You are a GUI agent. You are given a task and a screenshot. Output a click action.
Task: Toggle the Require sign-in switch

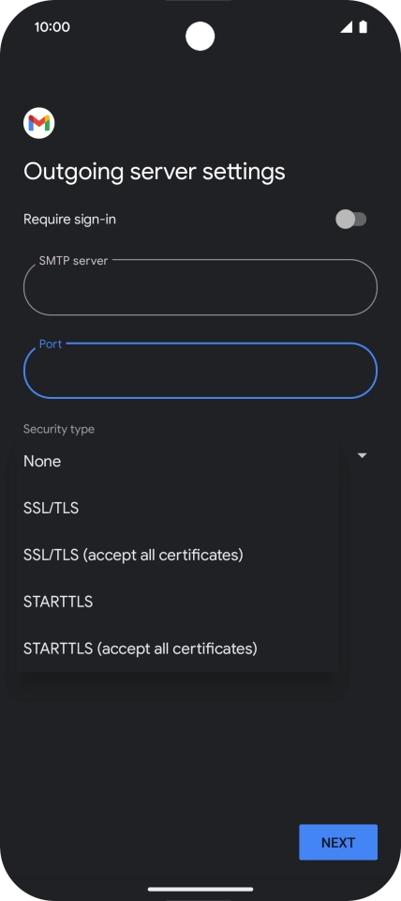pos(350,219)
